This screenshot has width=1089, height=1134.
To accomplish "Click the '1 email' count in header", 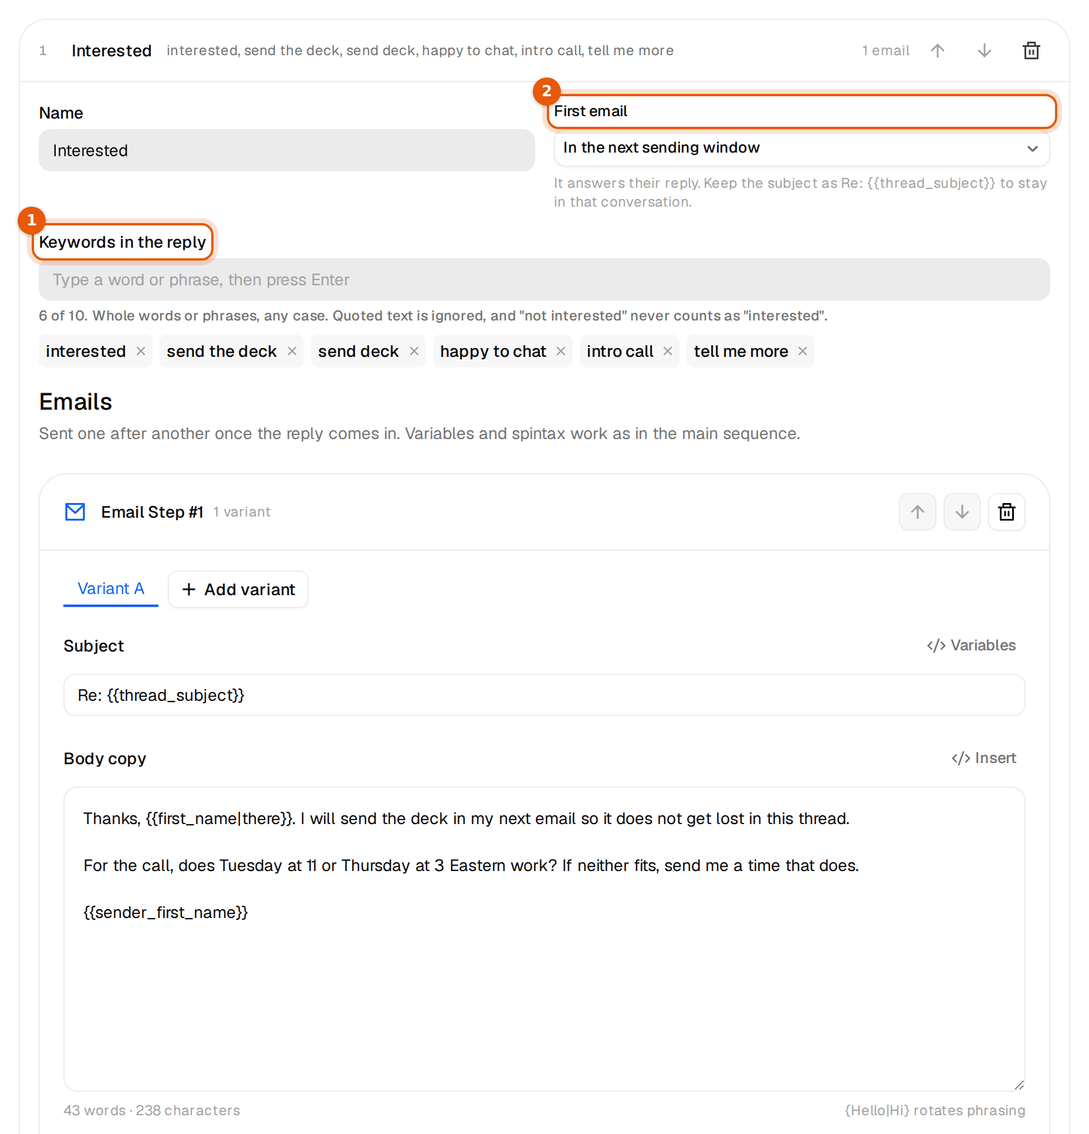I will point(886,50).
